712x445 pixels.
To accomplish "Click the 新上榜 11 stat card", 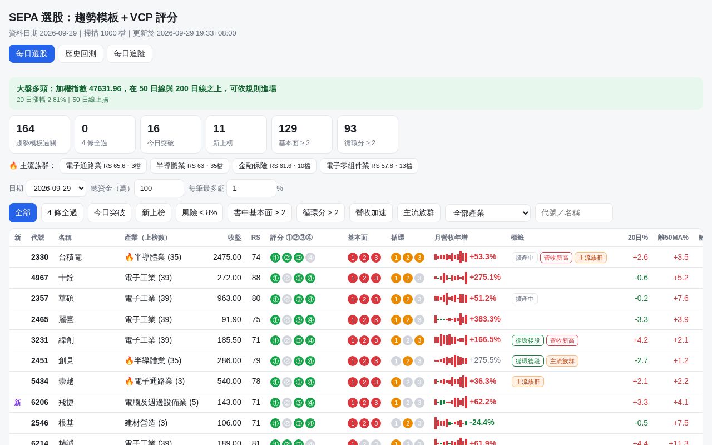I will click(x=236, y=135).
